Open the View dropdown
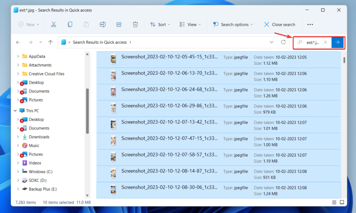The height and width of the screenshot is (213, 356). pos(190,24)
